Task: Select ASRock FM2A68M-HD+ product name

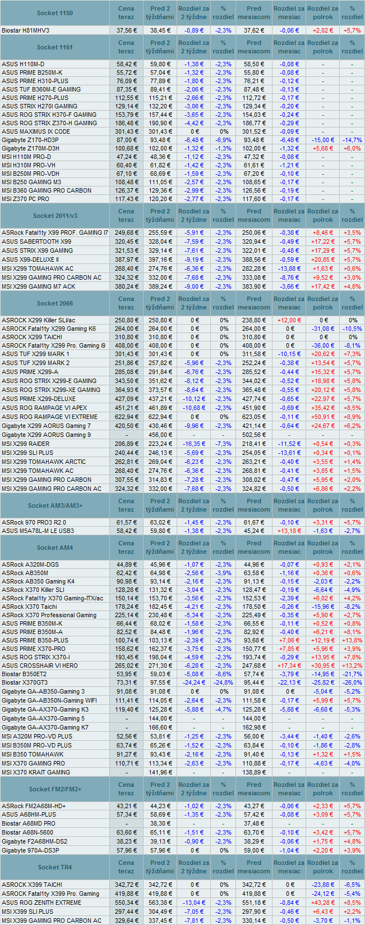Action: [34, 806]
